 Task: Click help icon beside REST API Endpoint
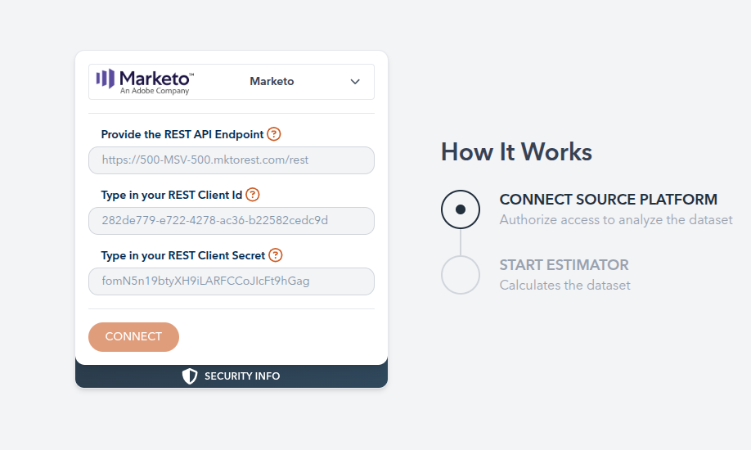[274, 134]
